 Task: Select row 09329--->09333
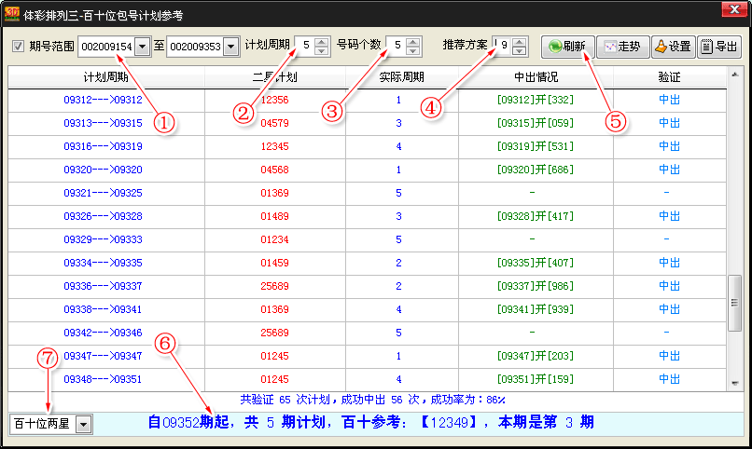367,239
